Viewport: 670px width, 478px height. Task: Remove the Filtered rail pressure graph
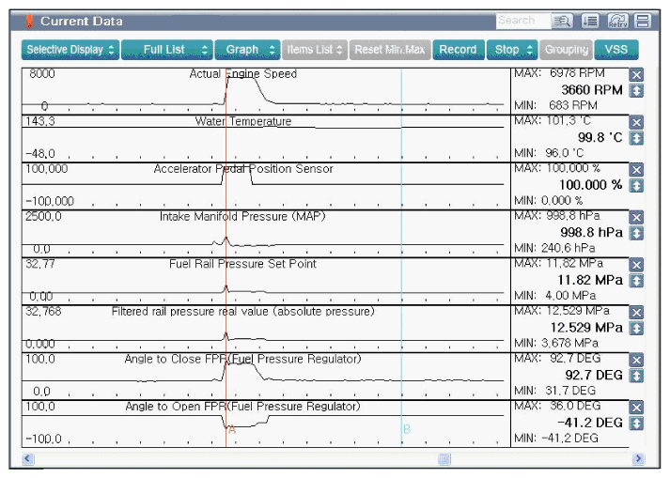tap(636, 313)
